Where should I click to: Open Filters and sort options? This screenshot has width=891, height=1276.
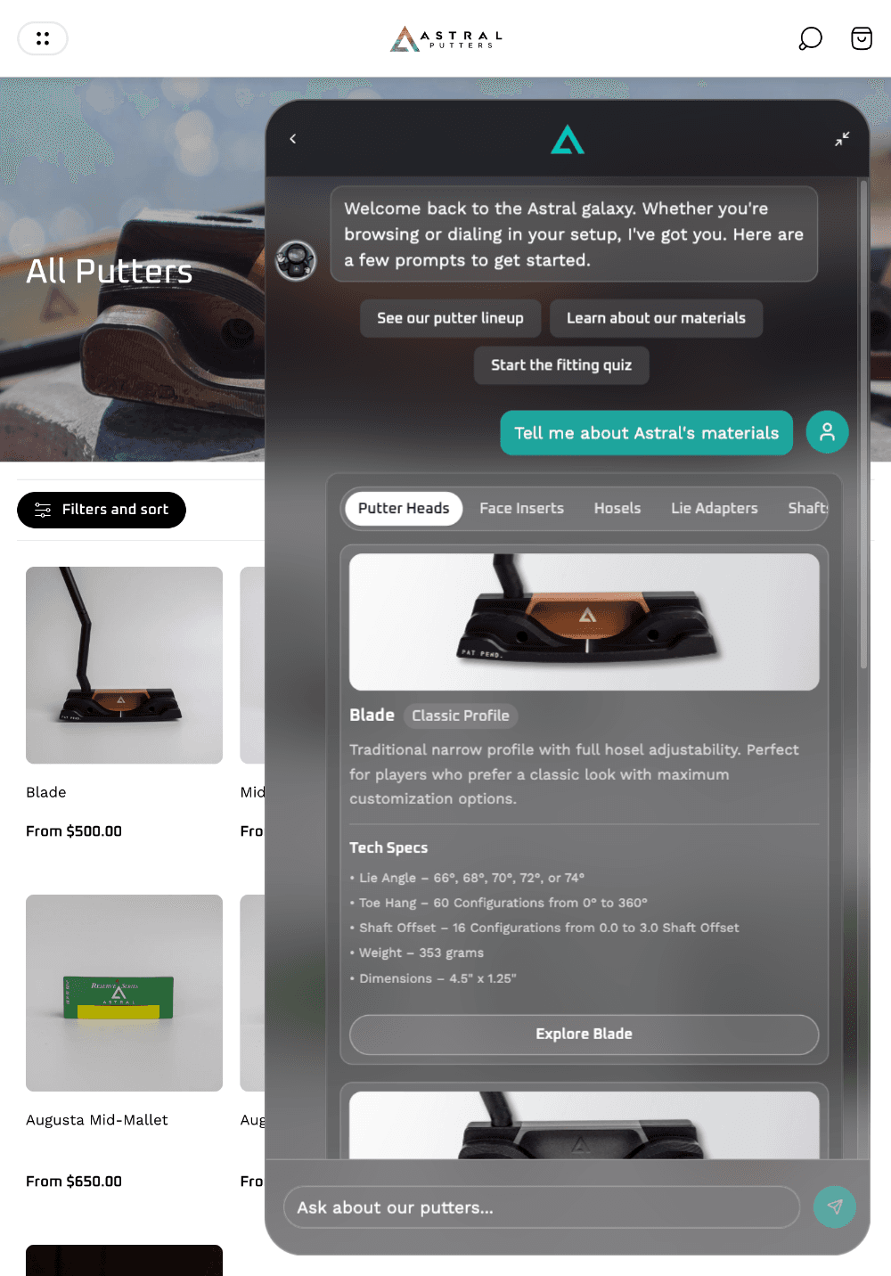pyautogui.click(x=102, y=510)
